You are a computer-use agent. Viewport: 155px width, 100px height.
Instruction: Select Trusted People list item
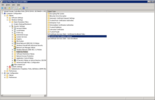coord(55,32)
